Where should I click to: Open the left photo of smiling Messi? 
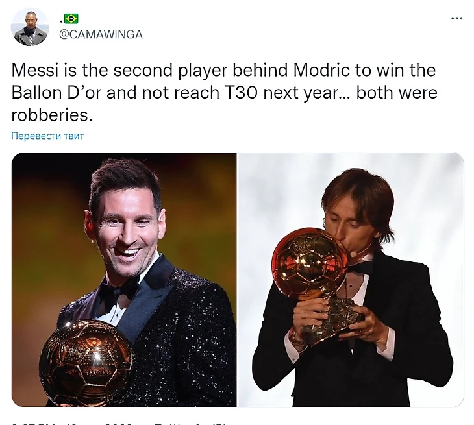pyautogui.click(x=124, y=279)
